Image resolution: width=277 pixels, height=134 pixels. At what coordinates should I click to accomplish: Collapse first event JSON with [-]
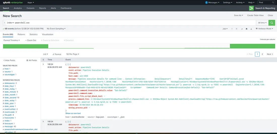pyautogui.click(x=69, y=64)
